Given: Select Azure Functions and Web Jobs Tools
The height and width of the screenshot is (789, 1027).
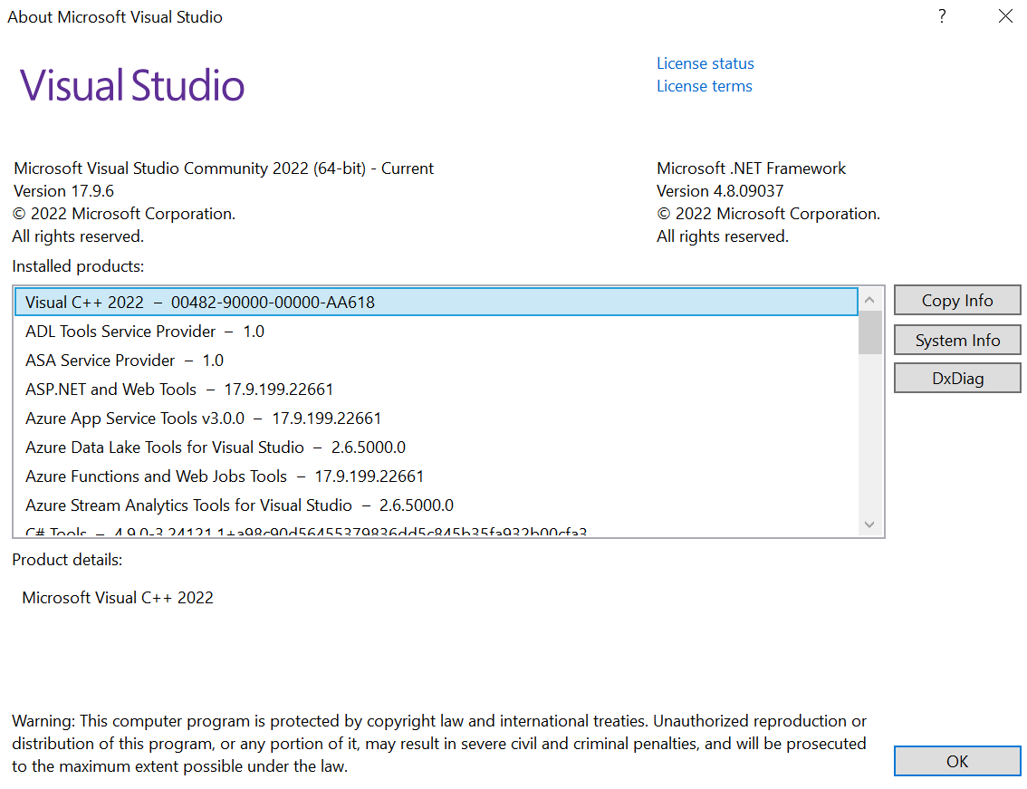Looking at the screenshot, I should [x=225, y=476].
